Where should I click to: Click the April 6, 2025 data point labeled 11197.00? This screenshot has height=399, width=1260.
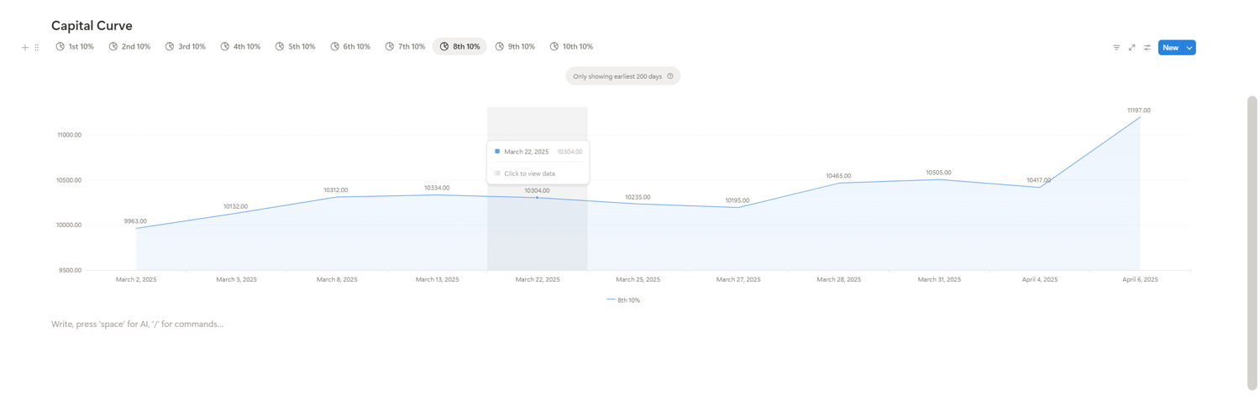[x=1140, y=117]
